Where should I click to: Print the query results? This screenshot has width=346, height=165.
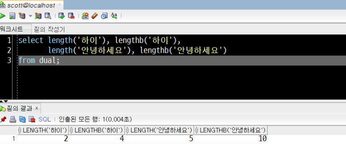13,119
